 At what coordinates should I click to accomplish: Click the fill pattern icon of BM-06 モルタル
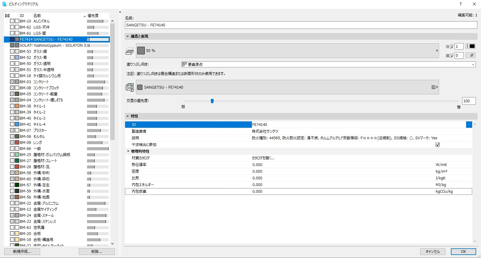point(12,136)
